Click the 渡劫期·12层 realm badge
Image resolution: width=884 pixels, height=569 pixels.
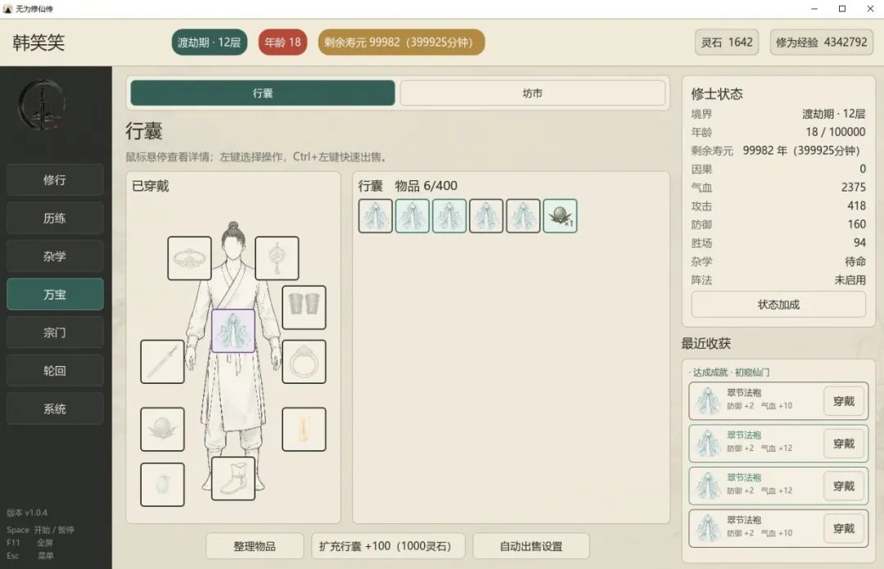210,43
